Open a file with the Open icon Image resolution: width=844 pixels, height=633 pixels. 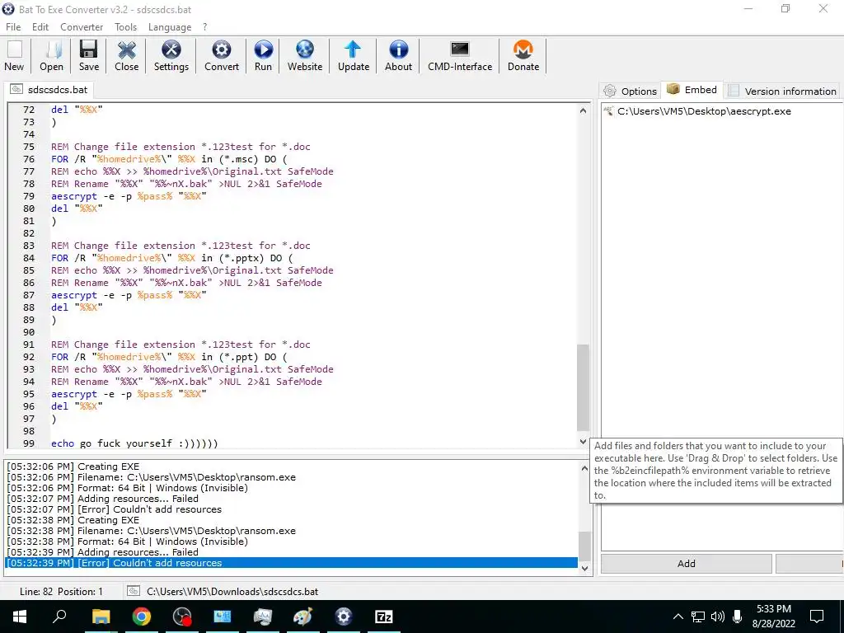pyautogui.click(x=51, y=55)
